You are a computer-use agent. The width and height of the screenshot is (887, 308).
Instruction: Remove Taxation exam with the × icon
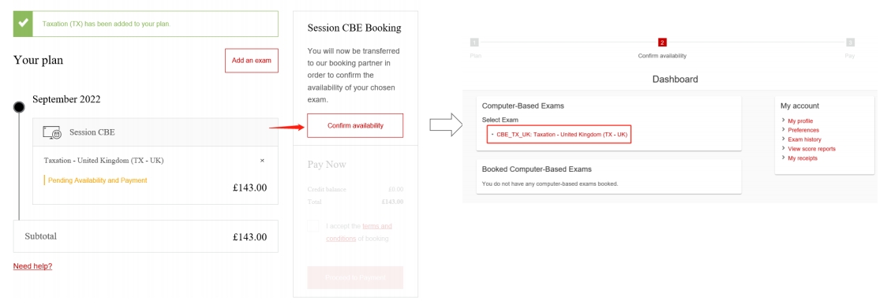coord(262,161)
